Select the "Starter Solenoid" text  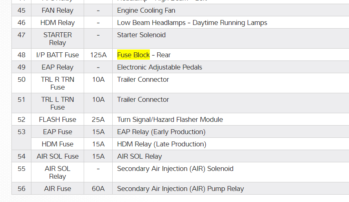(141, 35)
